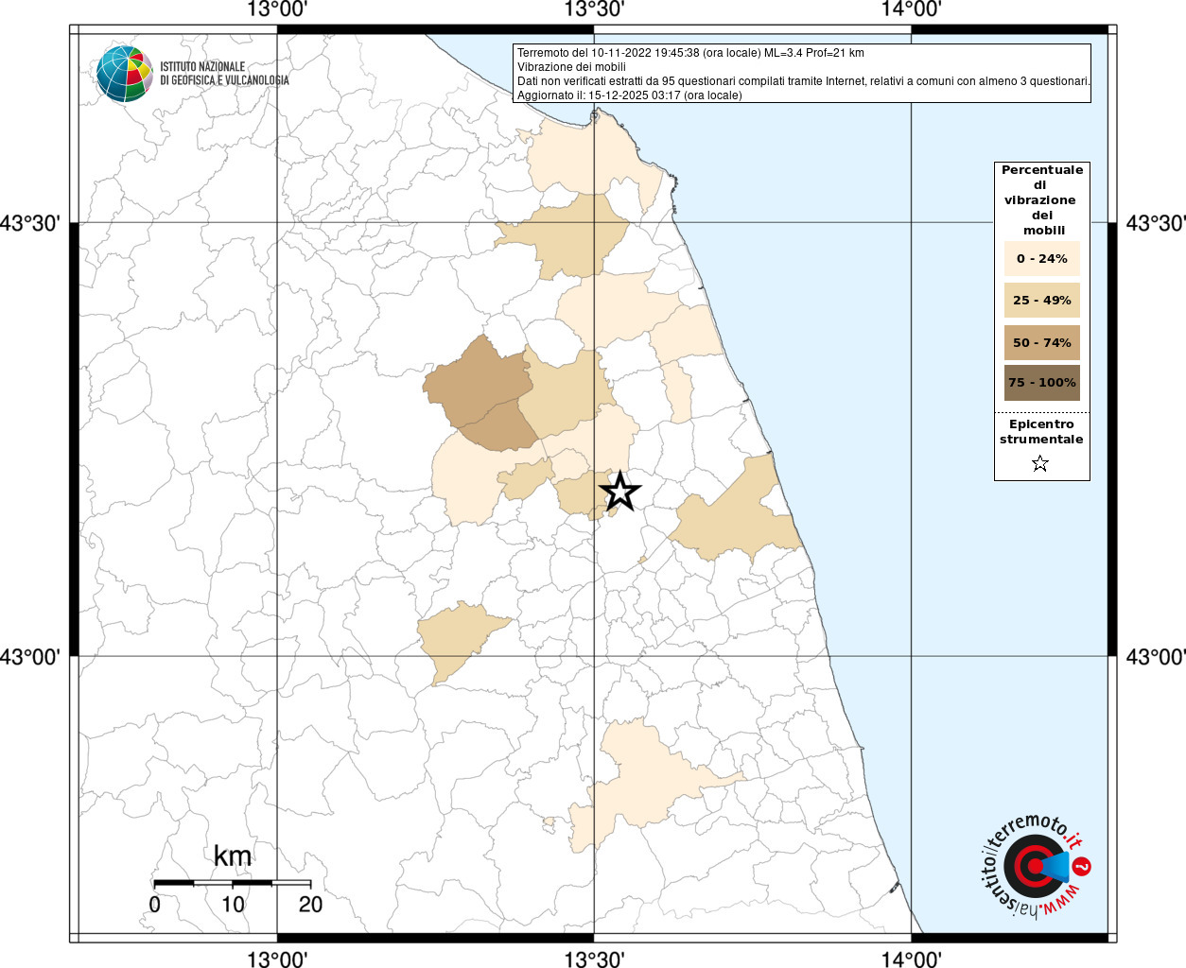1186x968 pixels.
Task: Click the Istituto Nazionale di Geofisica text
Action: pyautogui.click(x=223, y=74)
